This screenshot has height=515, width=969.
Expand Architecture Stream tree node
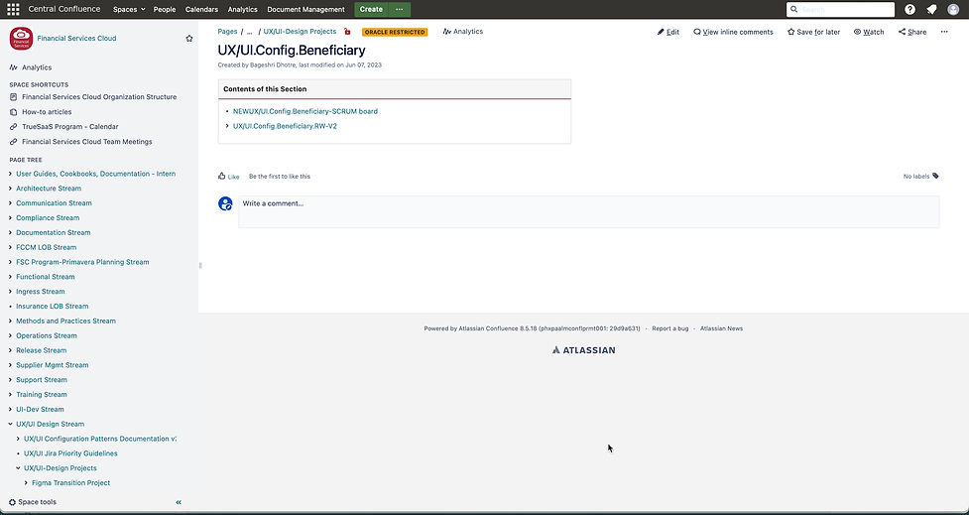(11, 189)
